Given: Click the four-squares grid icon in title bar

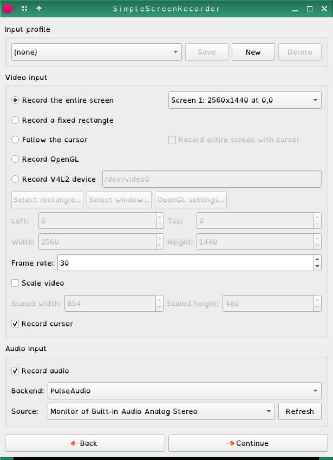Looking at the screenshot, I should point(24,9).
